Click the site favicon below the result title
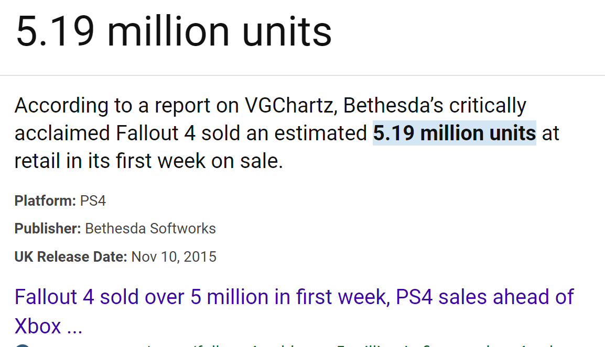 23,345
